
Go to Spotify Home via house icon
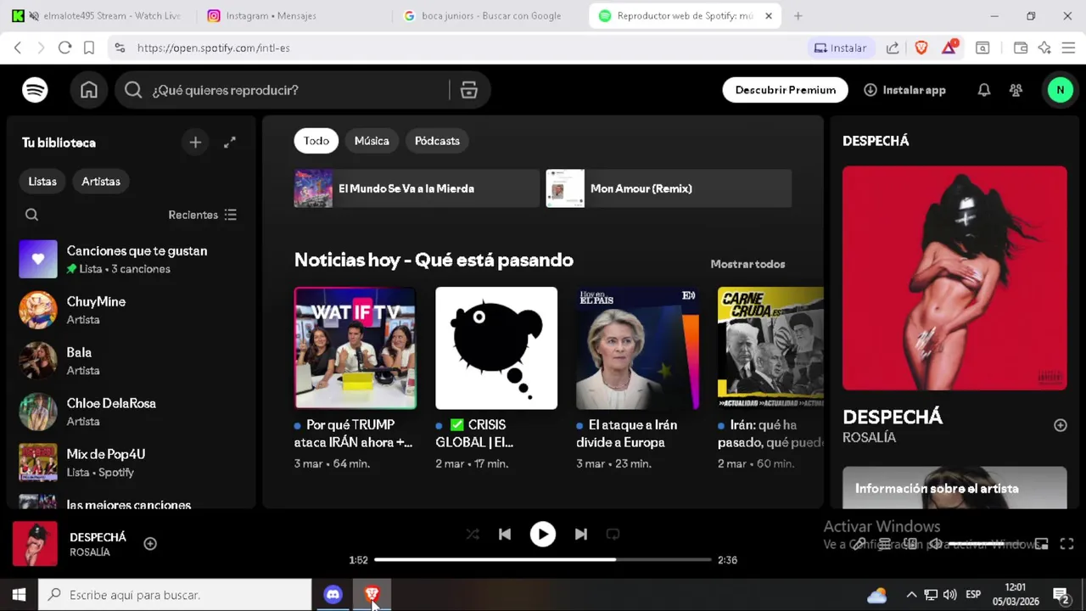click(x=89, y=90)
